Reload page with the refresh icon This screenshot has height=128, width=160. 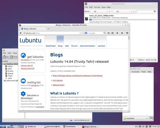click(x=82, y=33)
